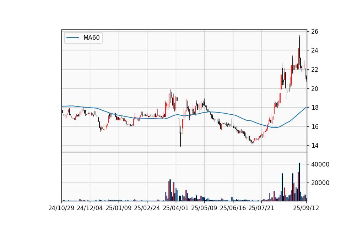The image size is (341, 245).
Task: Click the volume axis value 20000
Action: (x=320, y=183)
